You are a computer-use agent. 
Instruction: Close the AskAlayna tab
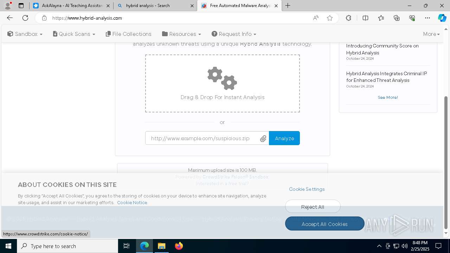pos(108,6)
